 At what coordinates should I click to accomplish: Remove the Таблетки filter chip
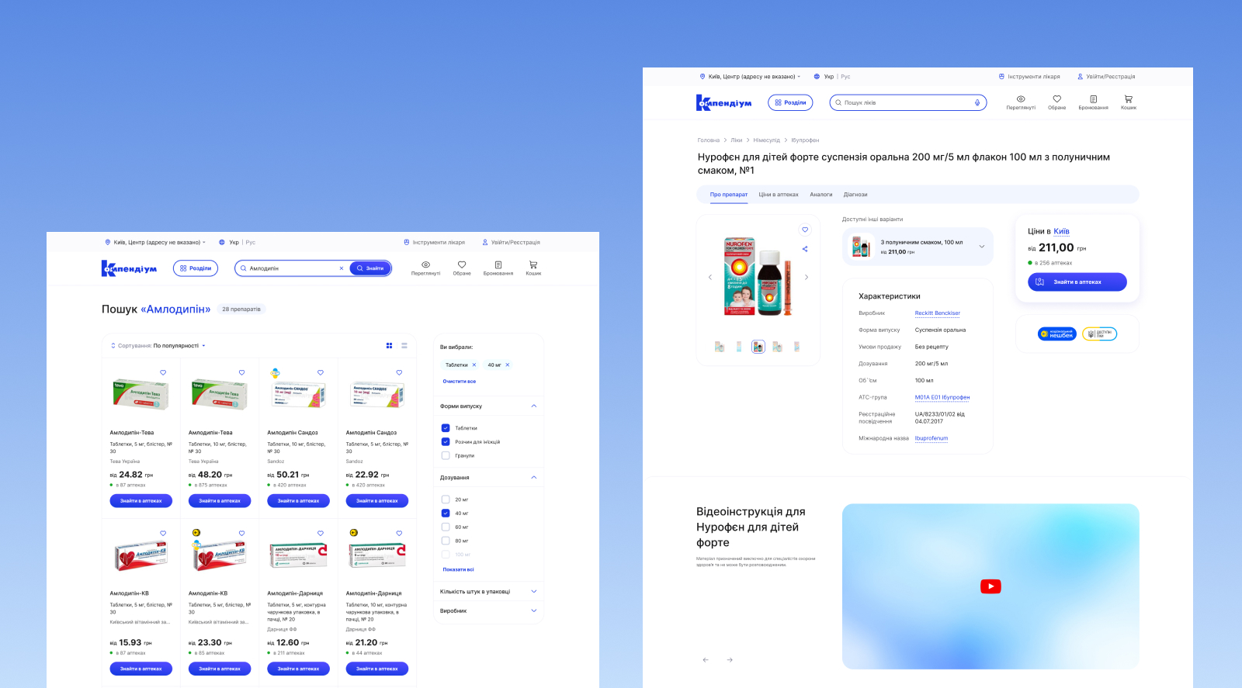click(x=474, y=365)
